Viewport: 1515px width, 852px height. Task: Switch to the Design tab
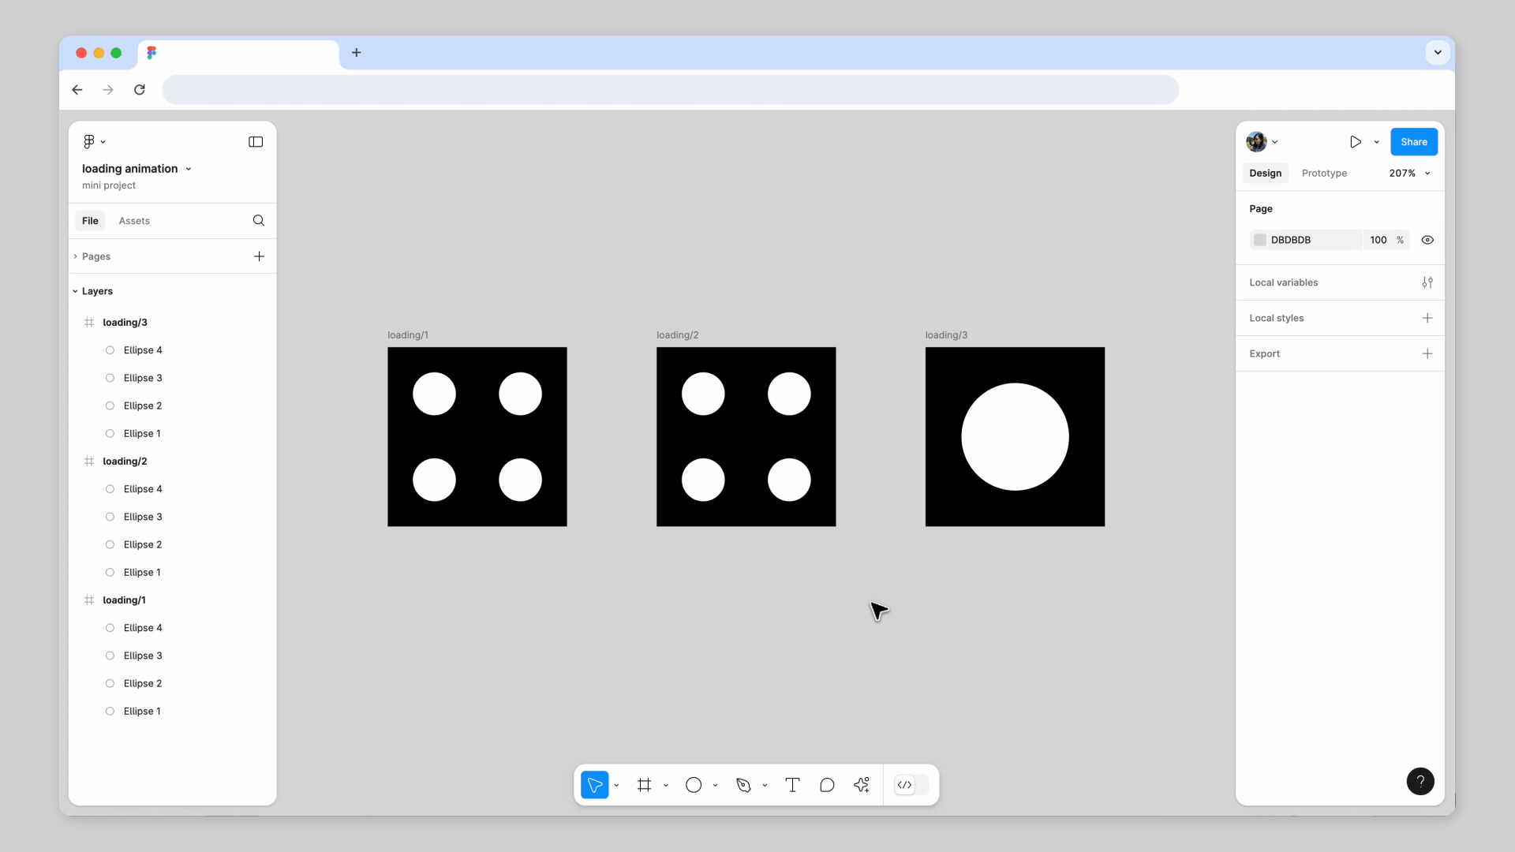tap(1266, 174)
